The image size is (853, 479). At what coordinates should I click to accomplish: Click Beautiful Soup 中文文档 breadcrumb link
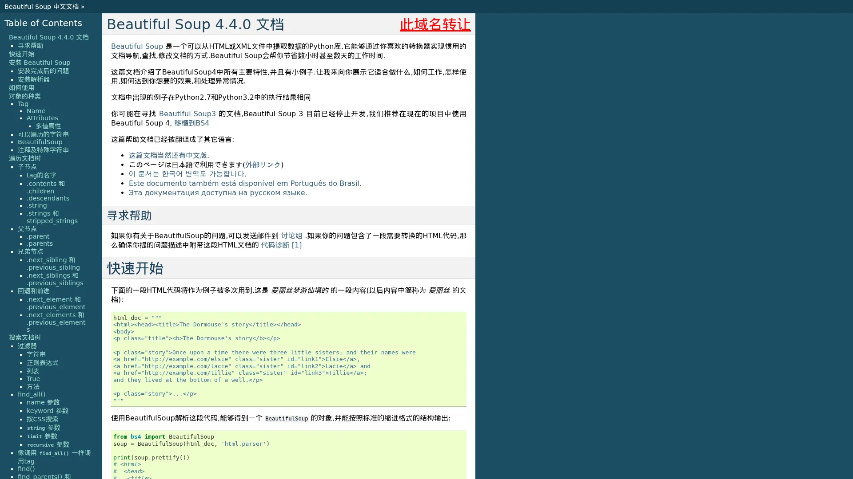[x=41, y=7]
